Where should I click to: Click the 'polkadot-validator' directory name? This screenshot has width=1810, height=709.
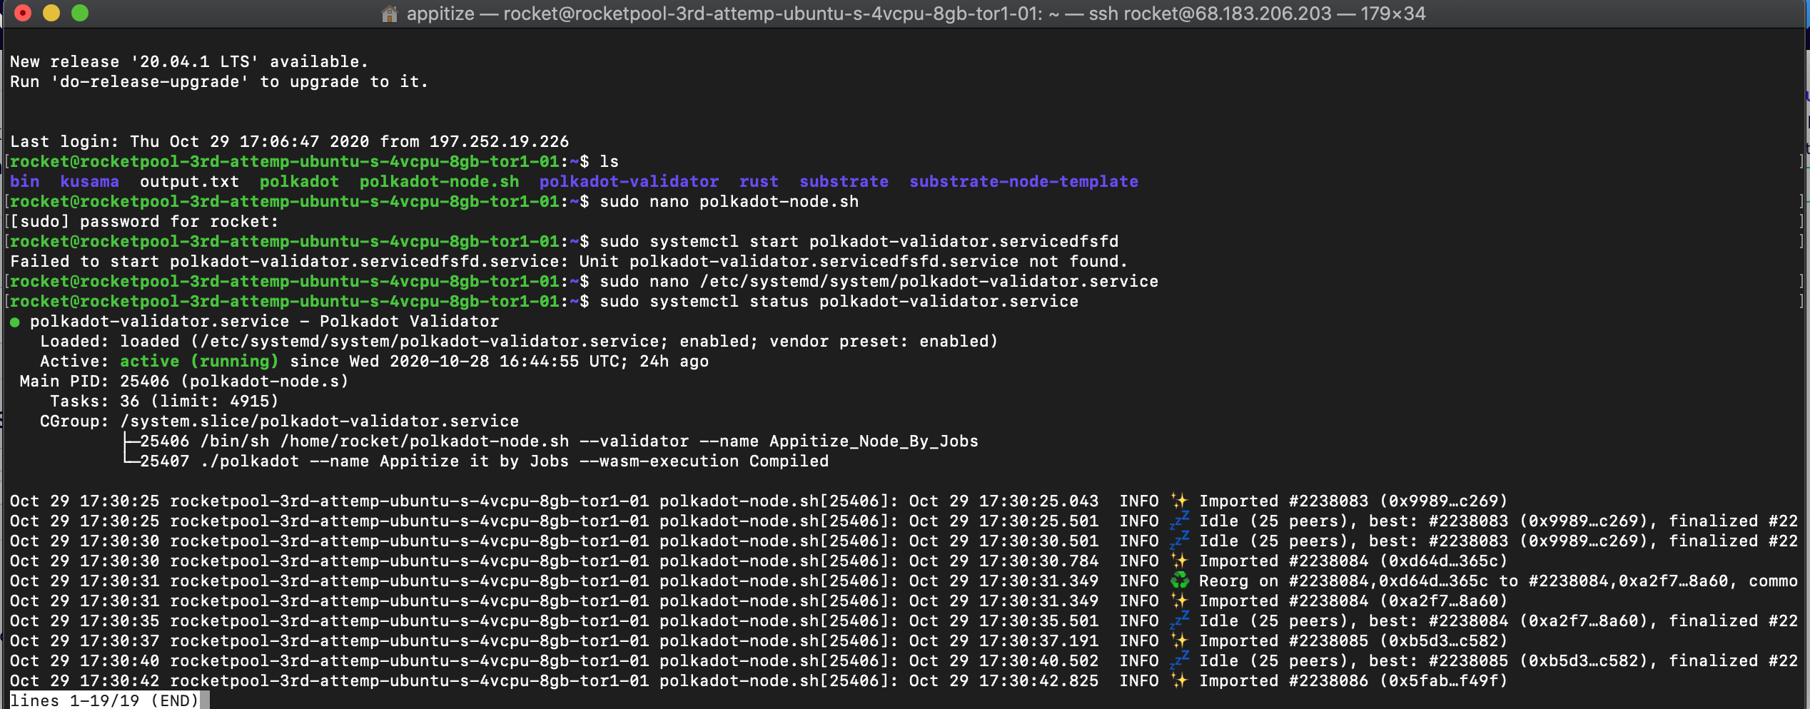pos(629,182)
